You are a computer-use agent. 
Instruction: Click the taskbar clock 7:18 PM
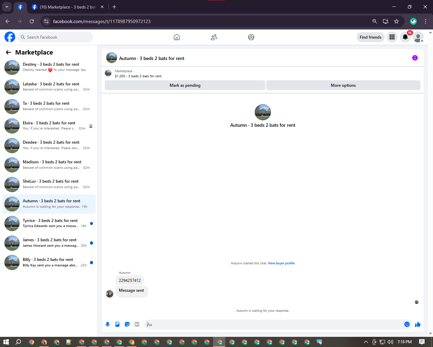(x=405, y=342)
